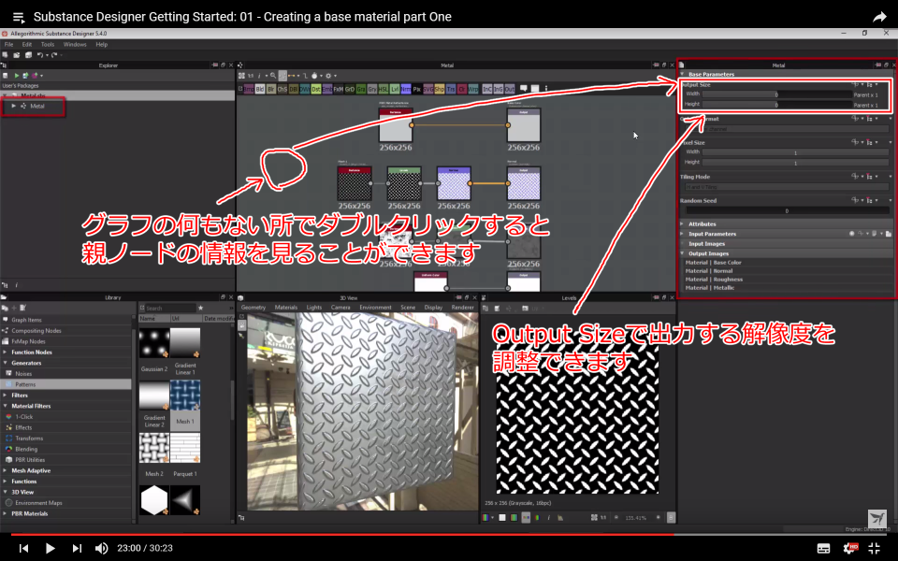Add a comment to the graph
This screenshot has height=561, width=898.
pyautogui.click(x=524, y=89)
